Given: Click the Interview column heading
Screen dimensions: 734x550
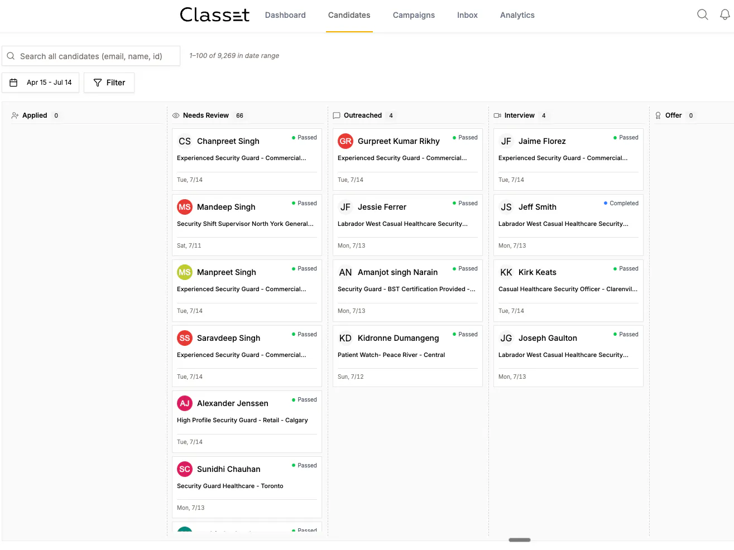Looking at the screenshot, I should pos(519,115).
